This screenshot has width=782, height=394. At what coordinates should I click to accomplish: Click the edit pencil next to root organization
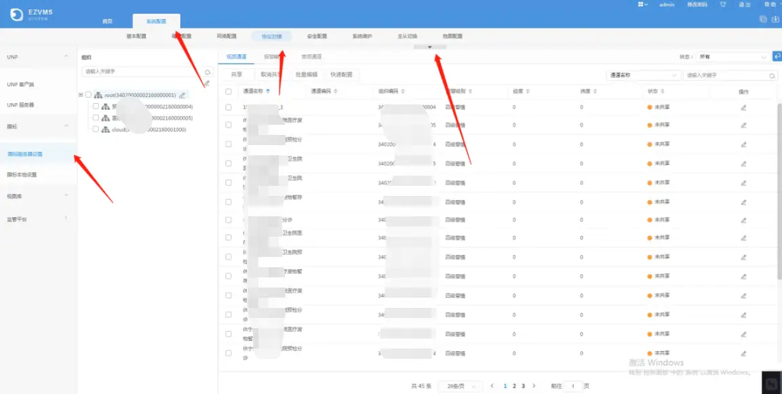pos(182,96)
